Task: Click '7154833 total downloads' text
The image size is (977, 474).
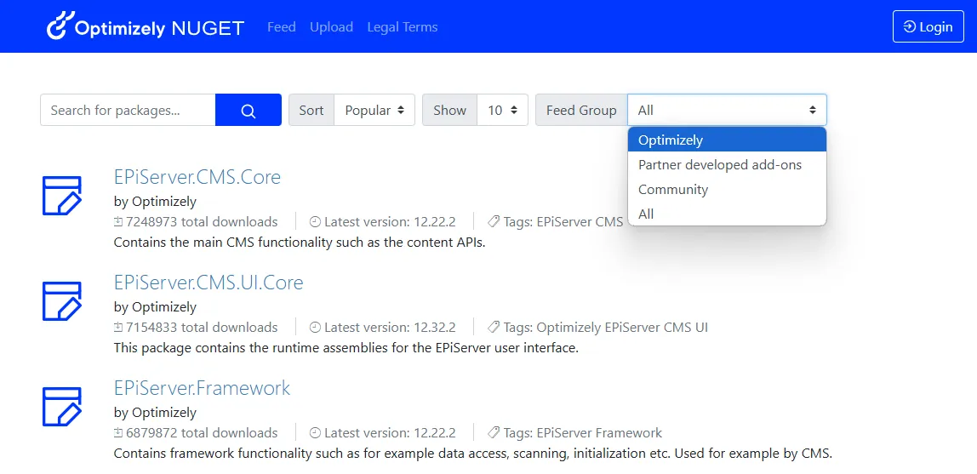Action: (202, 327)
